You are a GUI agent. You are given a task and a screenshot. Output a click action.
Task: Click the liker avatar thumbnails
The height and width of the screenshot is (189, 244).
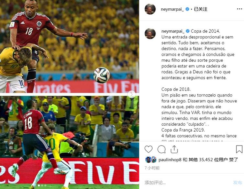click(x=151, y=160)
